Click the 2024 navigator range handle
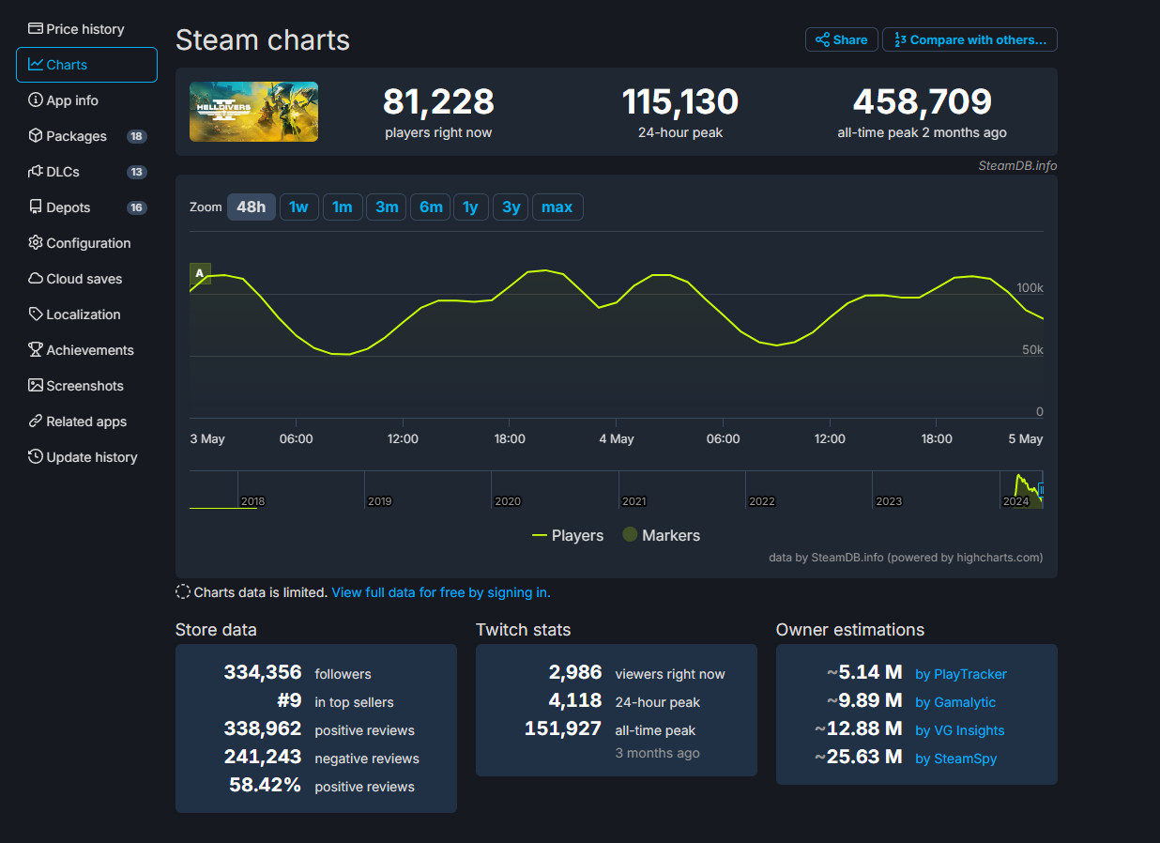Screen dimensions: 1160x843 (x=1041, y=489)
